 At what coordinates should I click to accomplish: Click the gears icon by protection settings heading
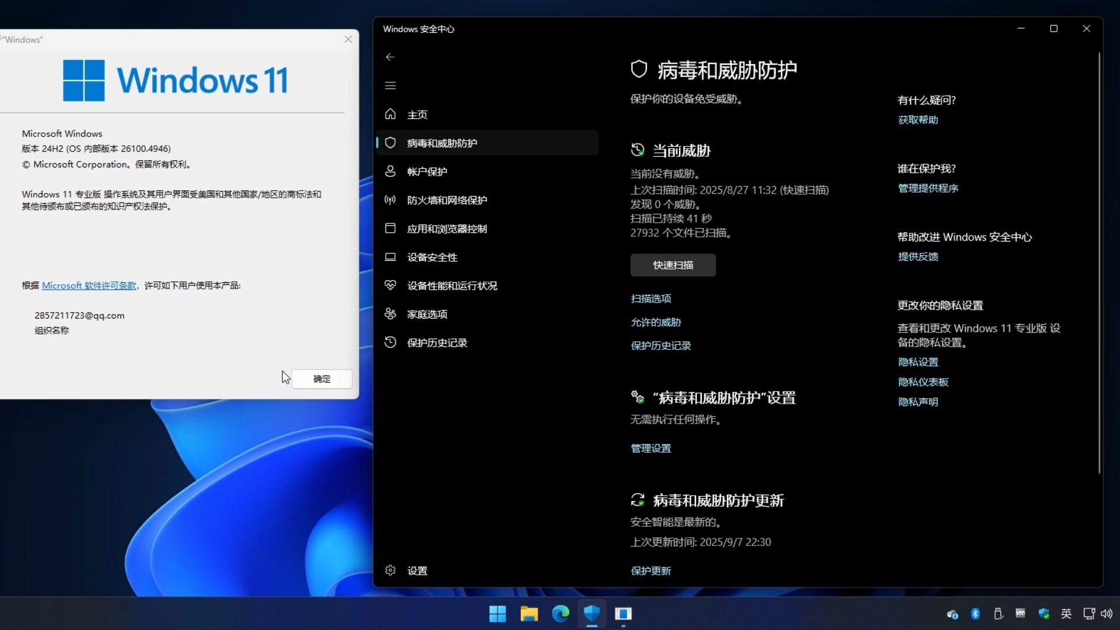tap(638, 397)
